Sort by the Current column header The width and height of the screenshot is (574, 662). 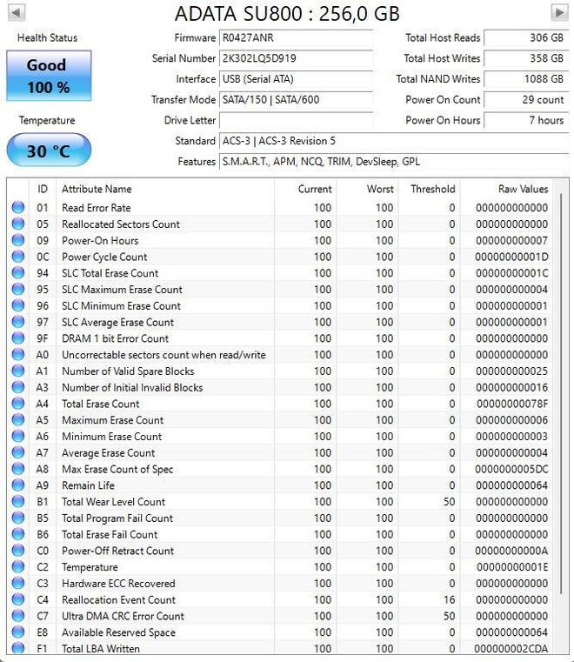click(305, 189)
